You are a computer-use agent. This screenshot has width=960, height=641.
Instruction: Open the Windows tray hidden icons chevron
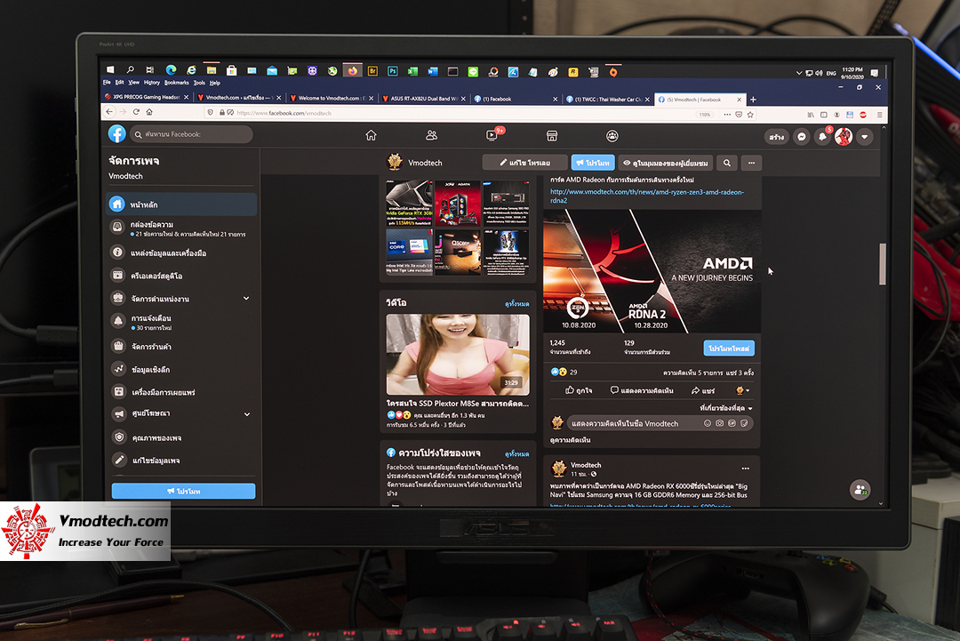tap(798, 73)
